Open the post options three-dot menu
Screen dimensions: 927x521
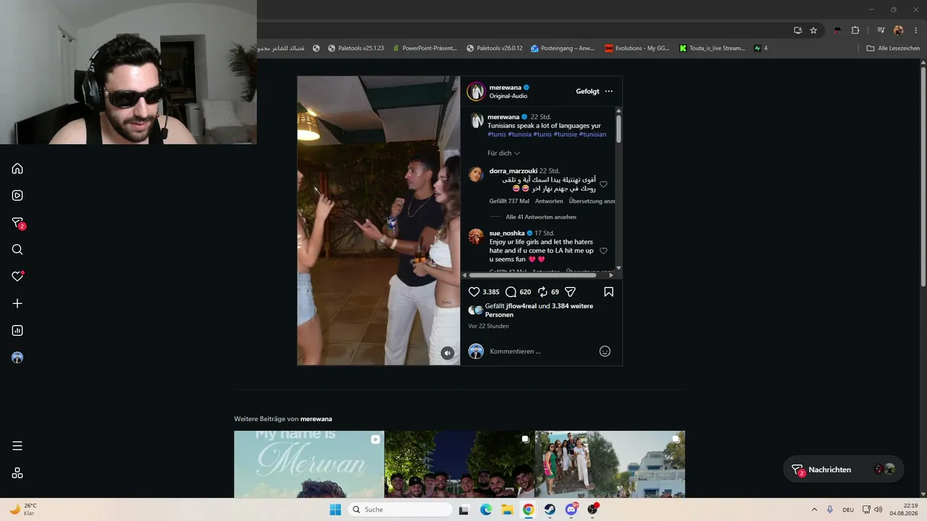point(608,91)
